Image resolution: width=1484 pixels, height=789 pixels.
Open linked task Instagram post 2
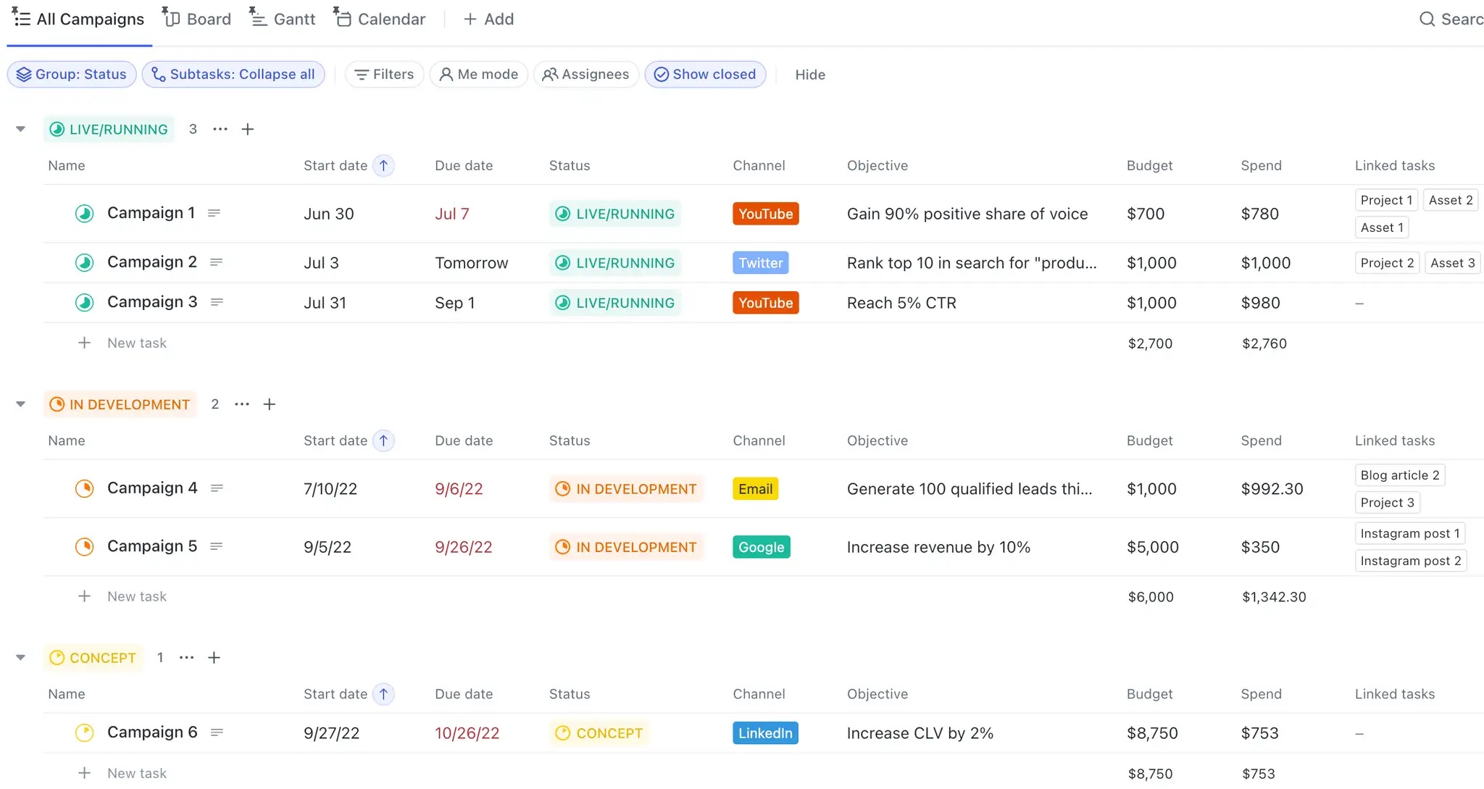pos(1411,561)
